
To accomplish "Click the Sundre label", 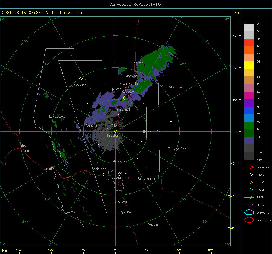I will 92,125.
